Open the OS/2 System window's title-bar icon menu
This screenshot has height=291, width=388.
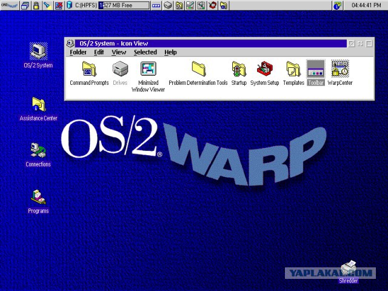pyautogui.click(x=70, y=43)
